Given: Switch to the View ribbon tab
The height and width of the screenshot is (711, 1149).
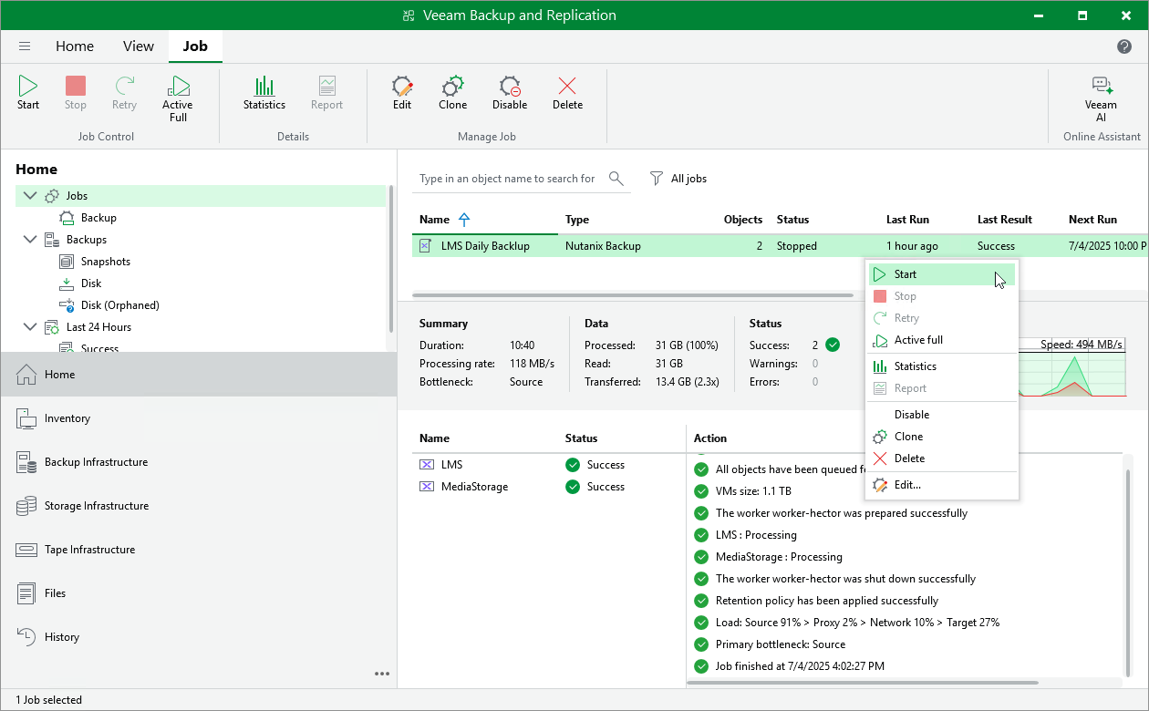Looking at the screenshot, I should coord(139,46).
